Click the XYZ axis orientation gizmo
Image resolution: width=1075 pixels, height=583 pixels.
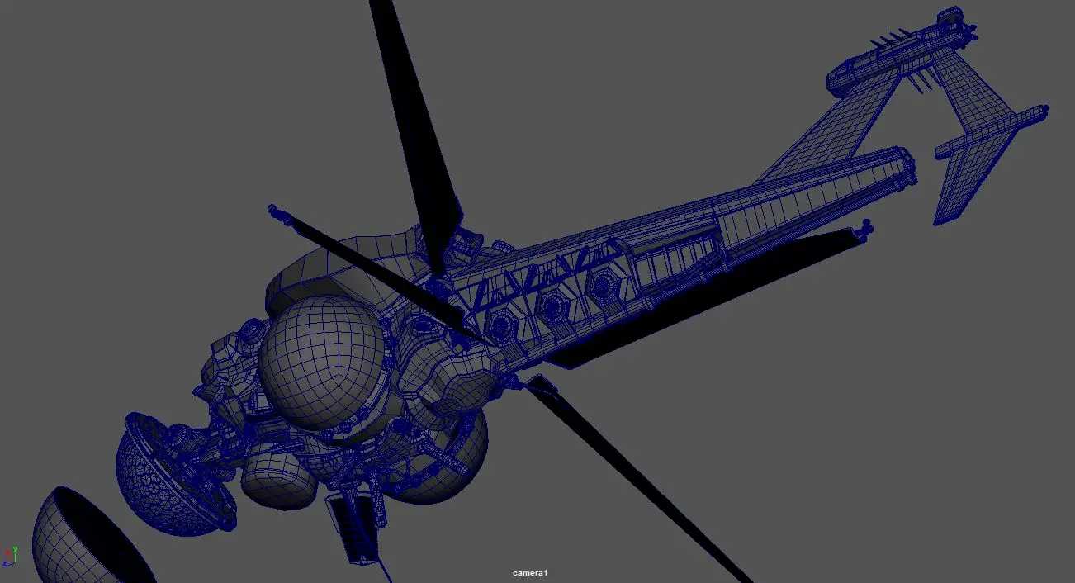[10, 556]
